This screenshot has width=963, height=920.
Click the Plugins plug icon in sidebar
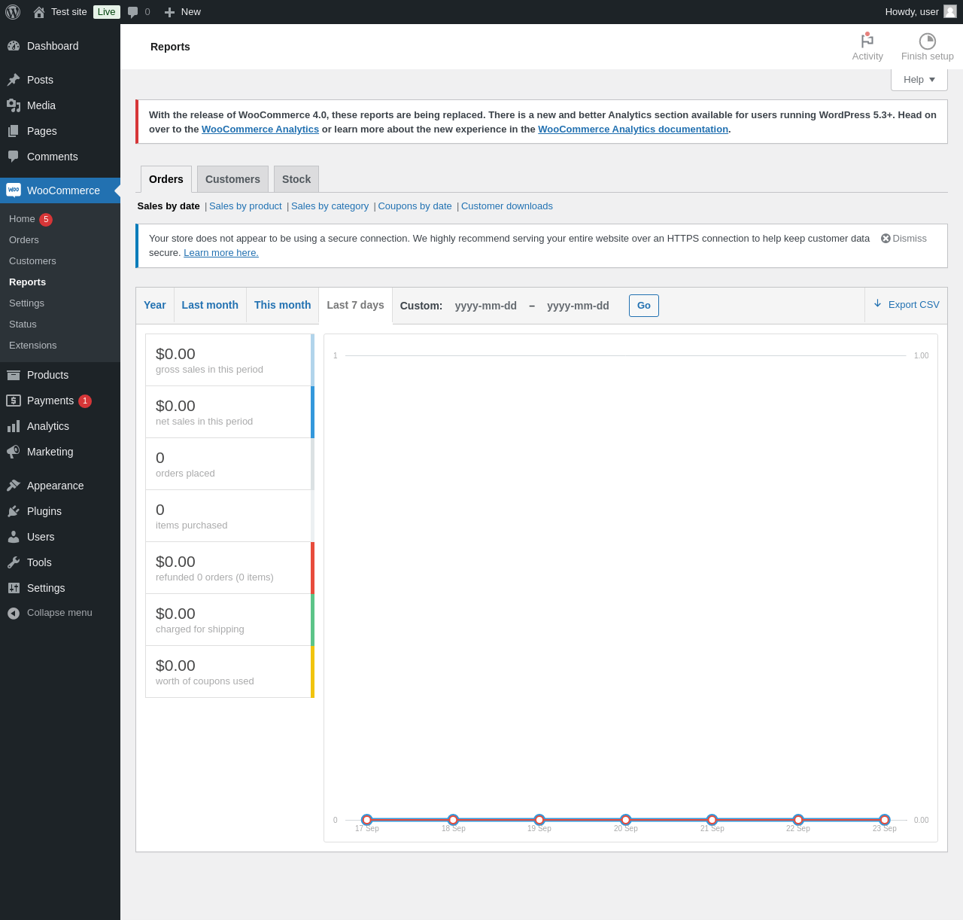coord(14,511)
